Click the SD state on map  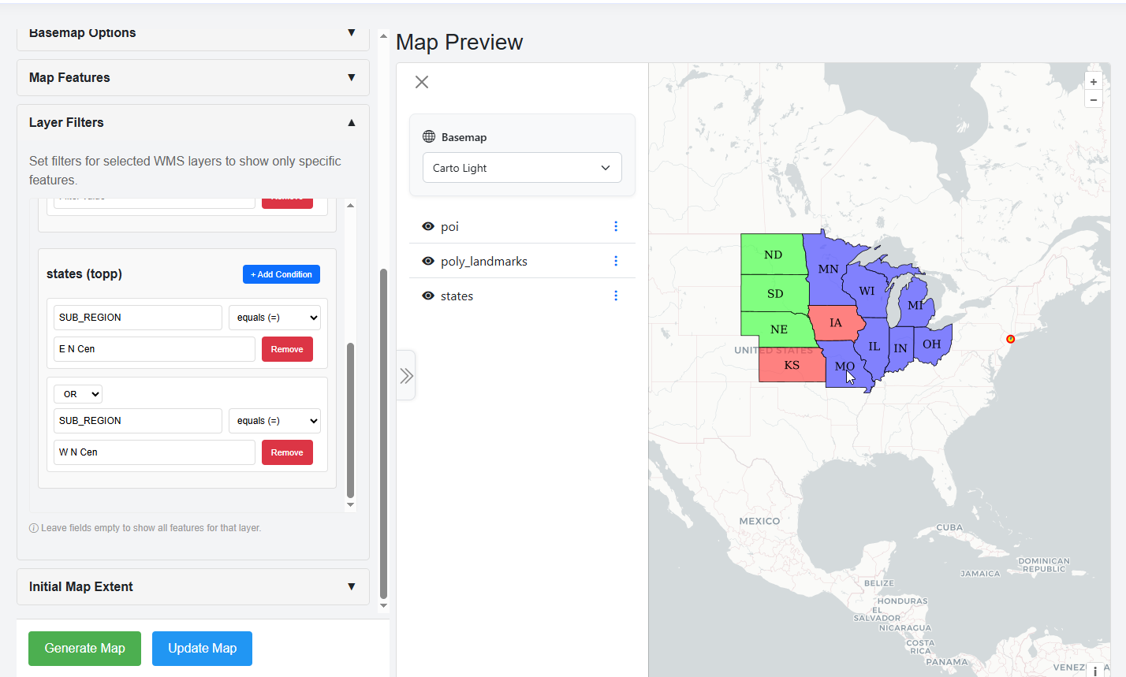(775, 293)
